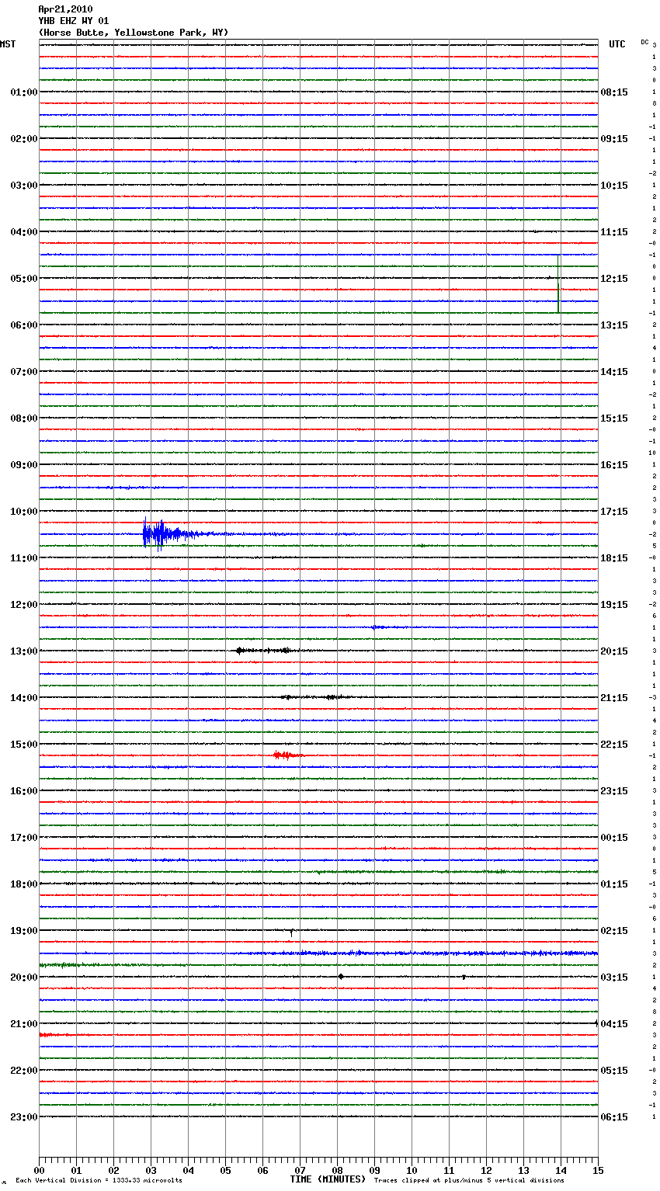Select the 21:00 MST time label

click(x=24, y=1024)
